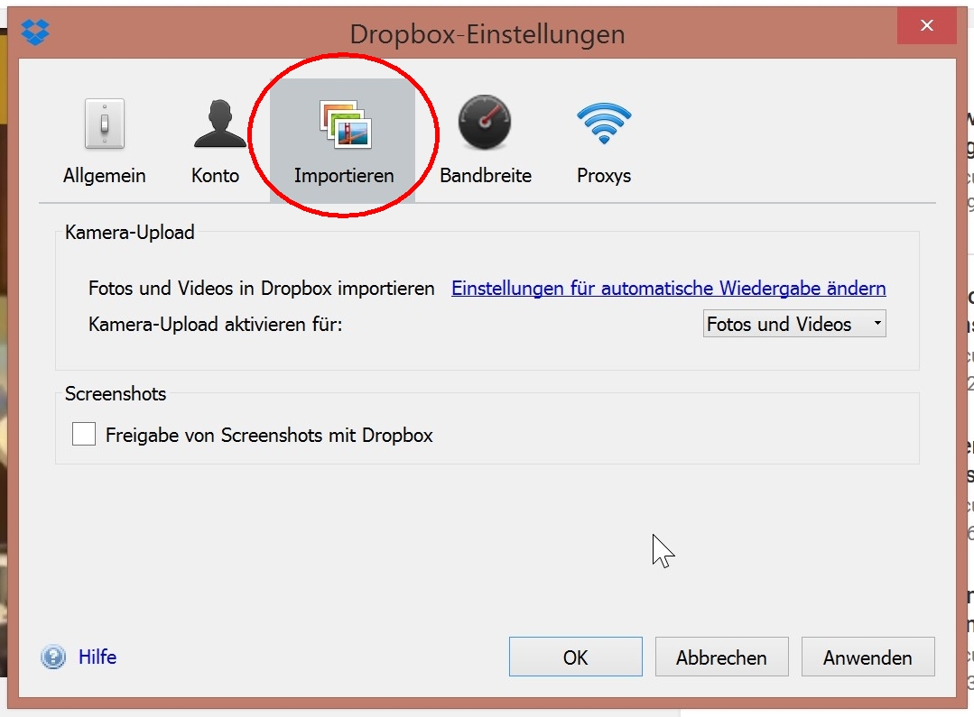The width and height of the screenshot is (974, 717).
Task: Switch to the Proxys tab label
Action: click(604, 176)
